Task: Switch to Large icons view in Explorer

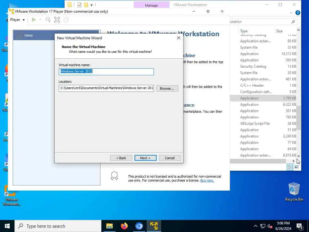Action: click(297, 167)
